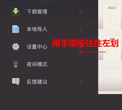Image resolution: width=122 pixels, height=110 pixels.
Task: Click the plus icon to add book
Action: tap(112, 79)
